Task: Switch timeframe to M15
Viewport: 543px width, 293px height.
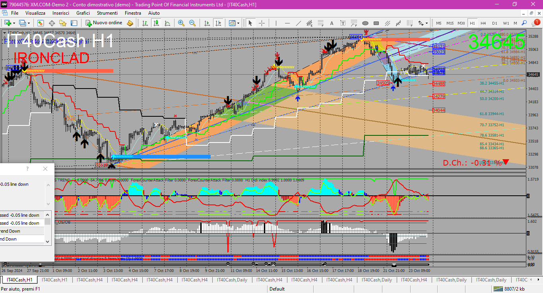Action: click(450, 23)
